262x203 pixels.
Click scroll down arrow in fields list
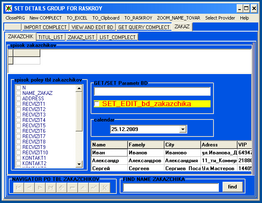coord(79,164)
